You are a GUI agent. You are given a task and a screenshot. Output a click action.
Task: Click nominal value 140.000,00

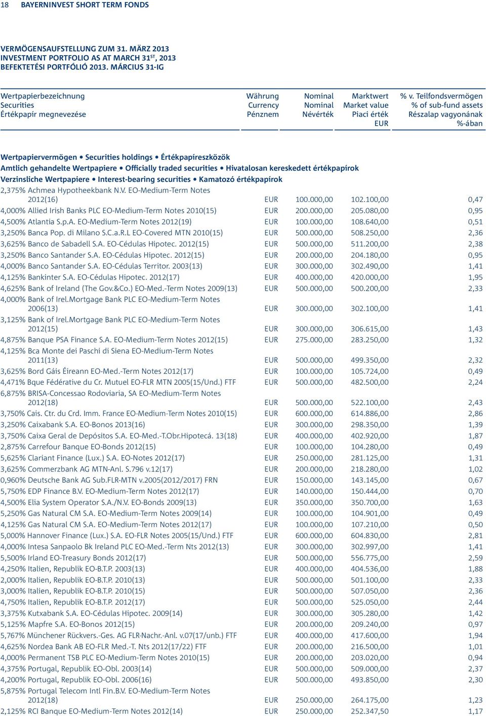pyautogui.click(x=314, y=491)
